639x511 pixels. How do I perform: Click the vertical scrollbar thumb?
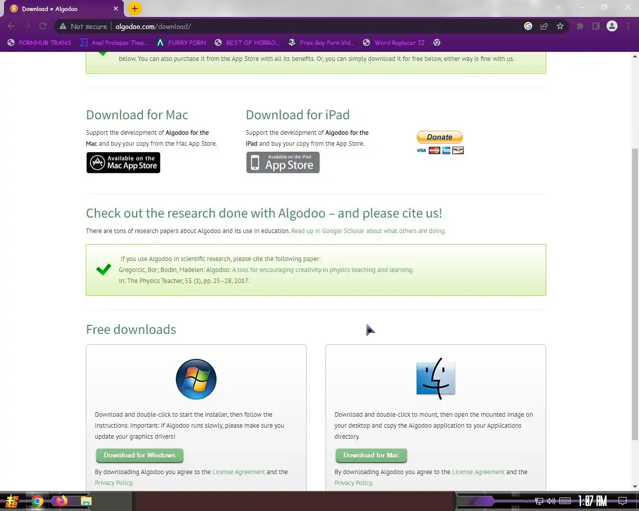[x=635, y=294]
